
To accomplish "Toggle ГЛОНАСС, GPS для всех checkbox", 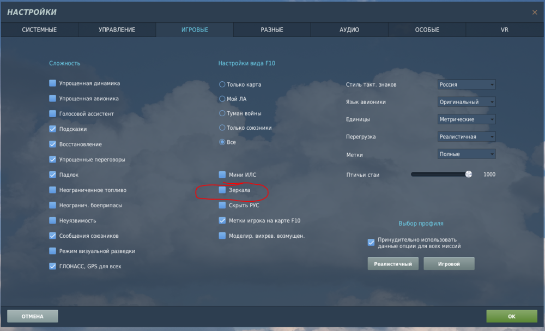I will (52, 266).
